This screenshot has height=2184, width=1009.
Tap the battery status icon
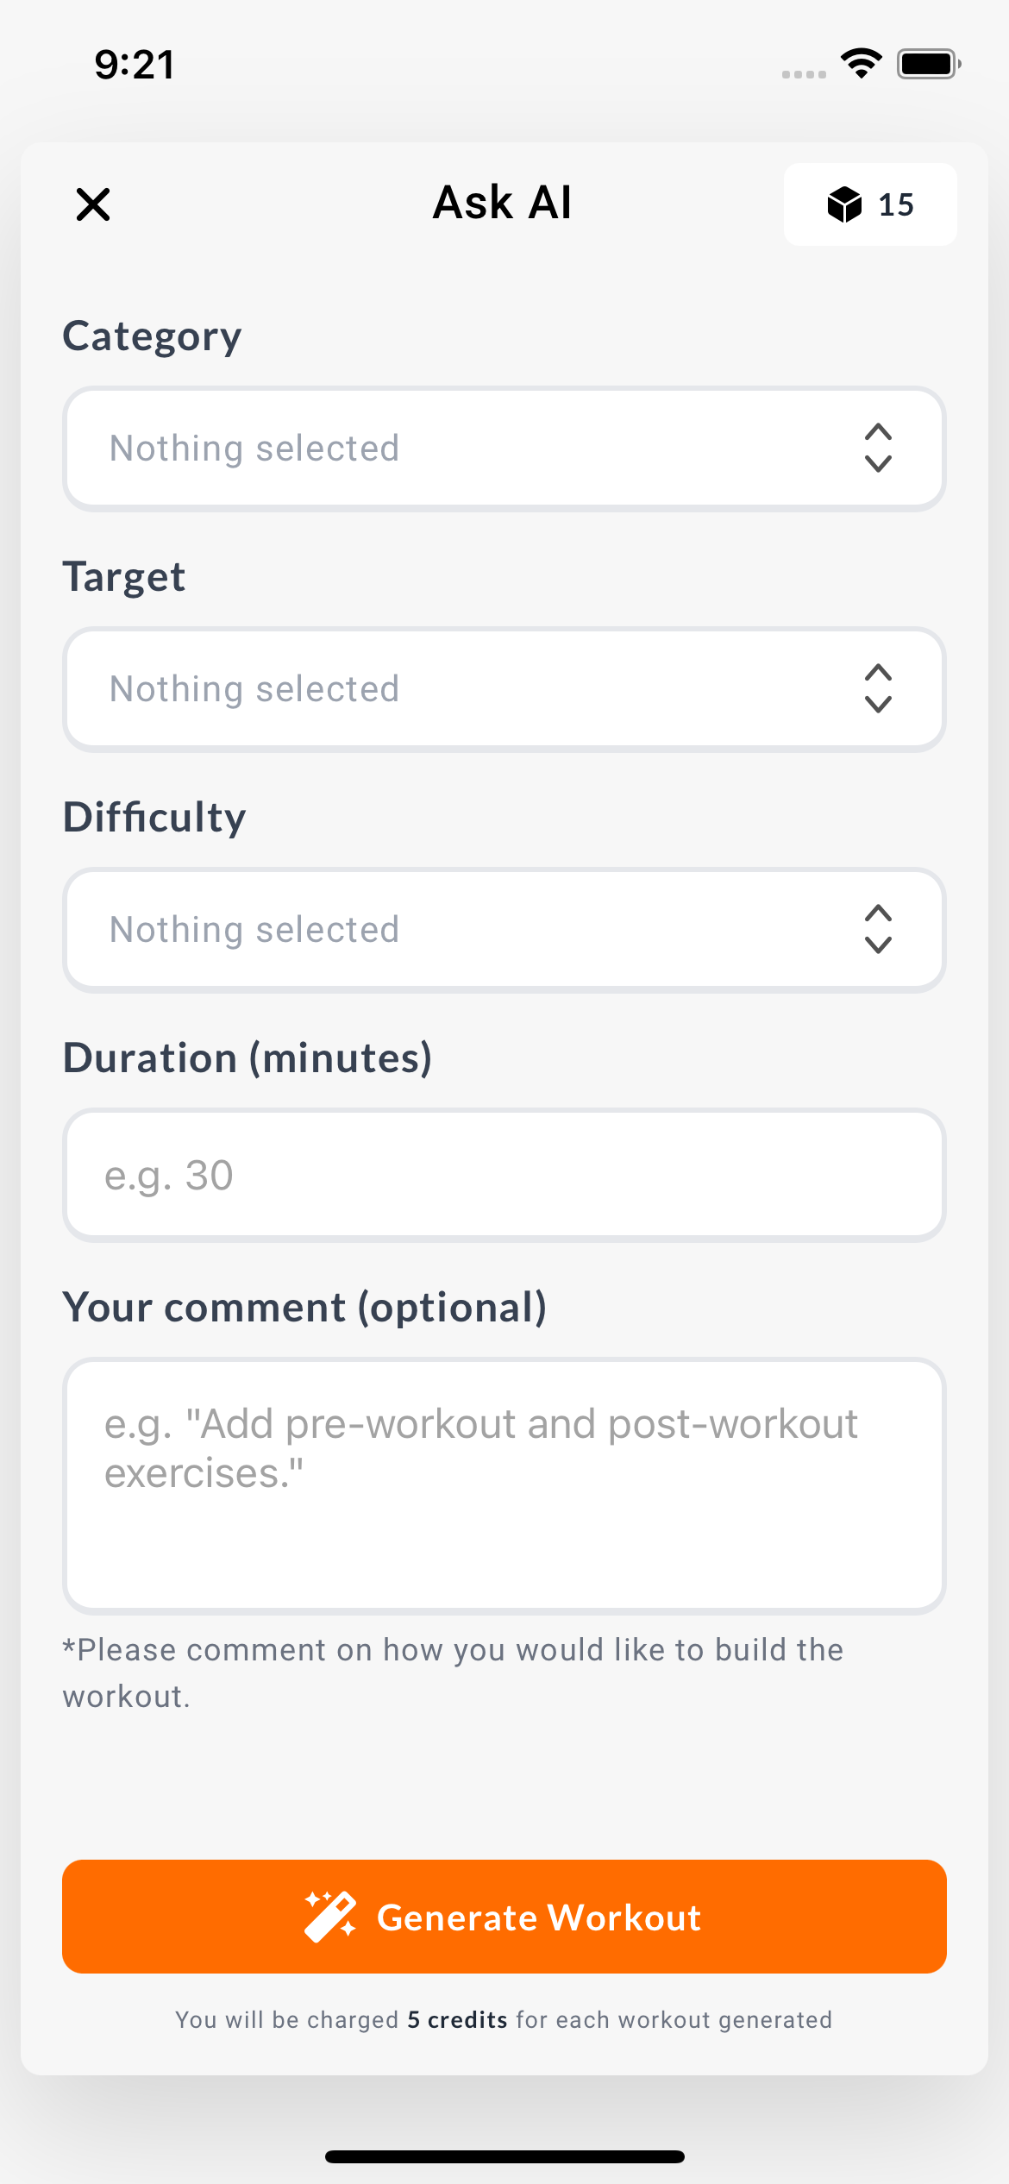(929, 64)
